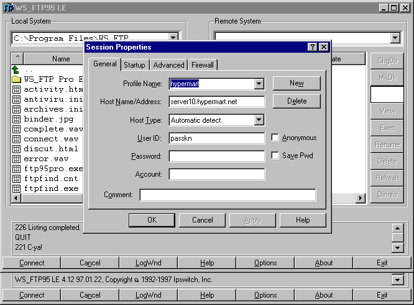Click the lower Options button
This screenshot has height=305, width=414.
(x=265, y=295)
